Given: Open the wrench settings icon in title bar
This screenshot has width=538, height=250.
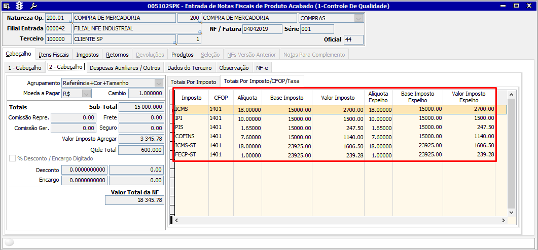Looking at the screenshot, I should click(x=33, y=6).
